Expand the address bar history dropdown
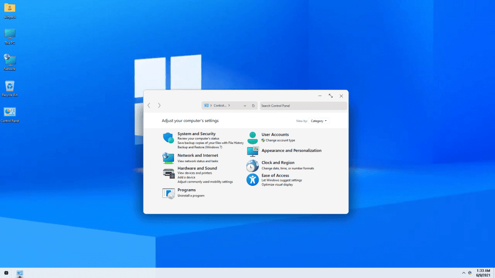495x278 pixels. click(245, 106)
